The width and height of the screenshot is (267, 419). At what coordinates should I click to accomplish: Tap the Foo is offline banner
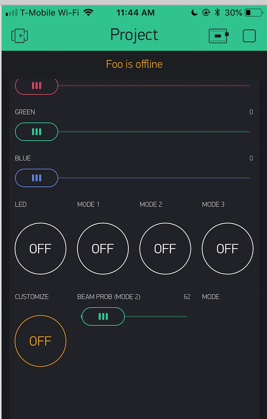[x=134, y=64]
